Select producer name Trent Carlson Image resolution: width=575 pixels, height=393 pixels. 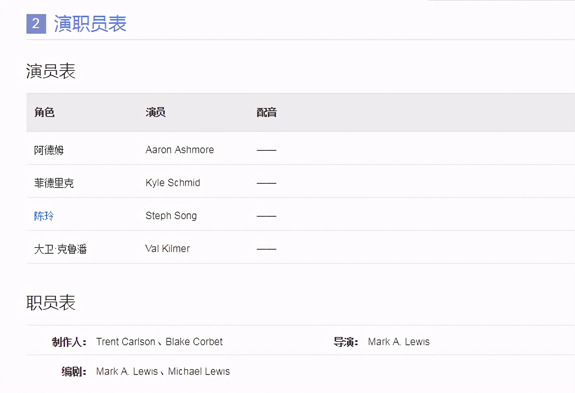[x=126, y=342]
